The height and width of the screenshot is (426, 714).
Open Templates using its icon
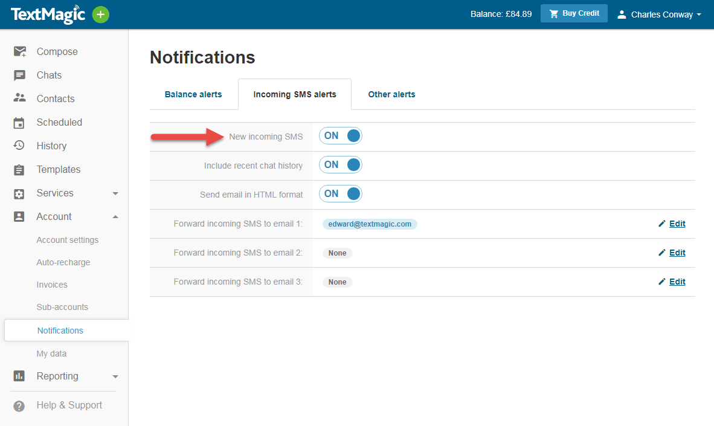[19, 169]
